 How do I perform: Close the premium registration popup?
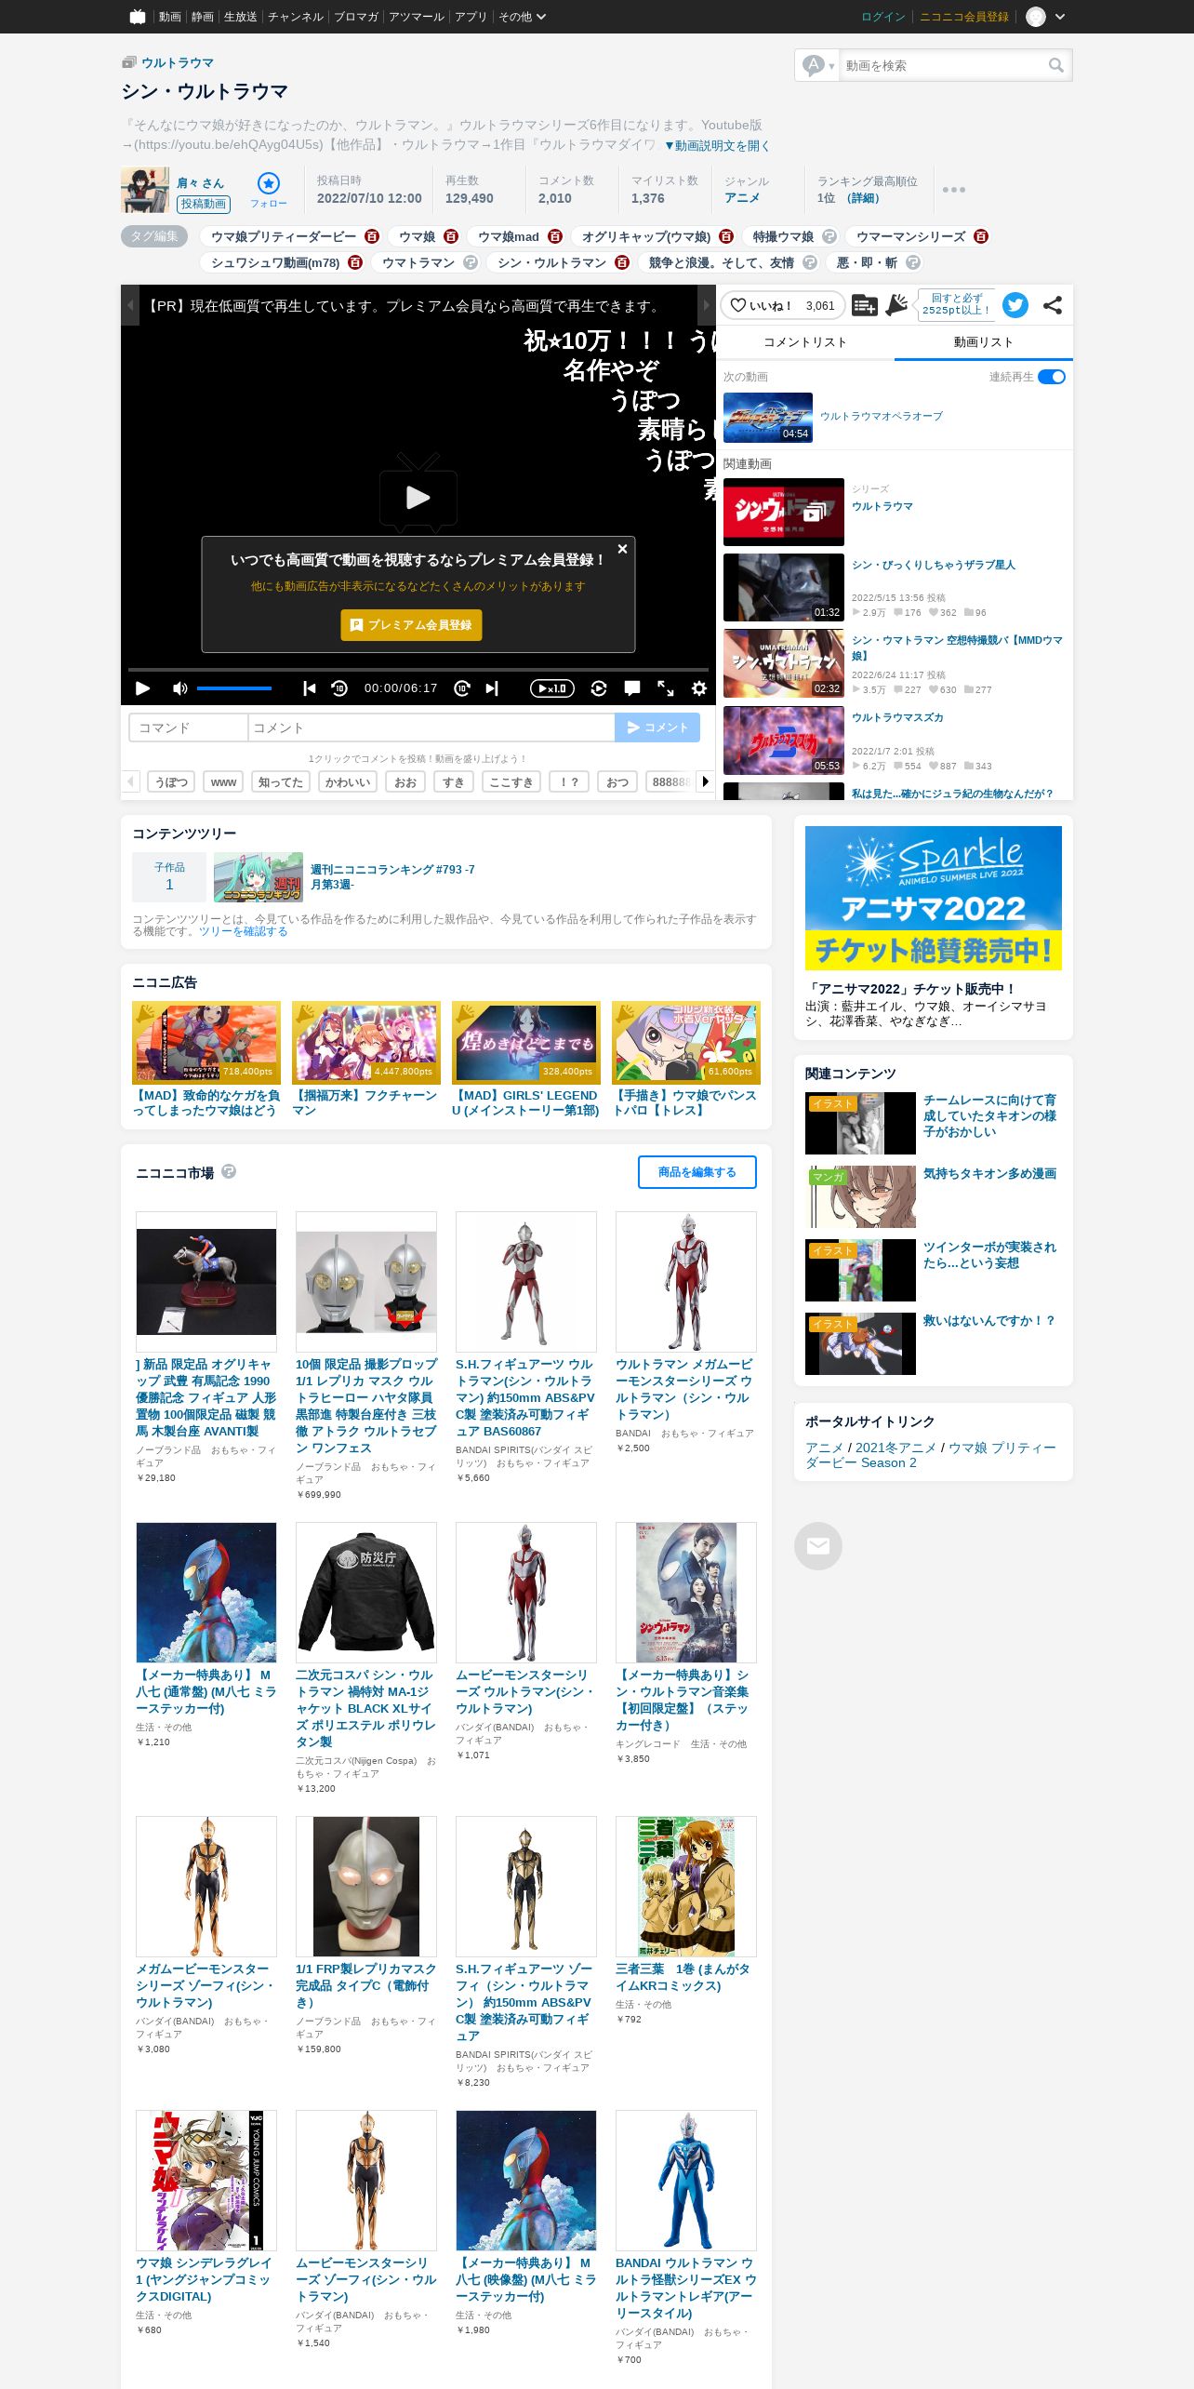point(623,549)
